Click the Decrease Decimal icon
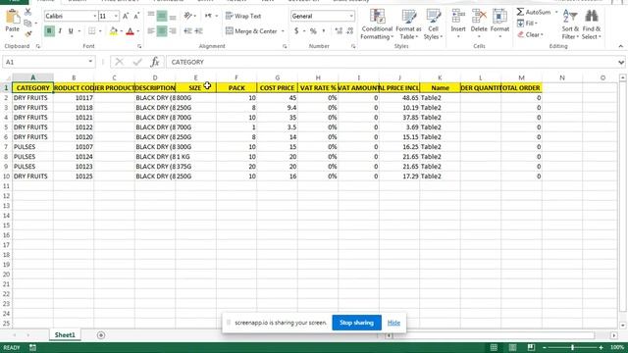This screenshot has height=353, width=628. [x=349, y=30]
